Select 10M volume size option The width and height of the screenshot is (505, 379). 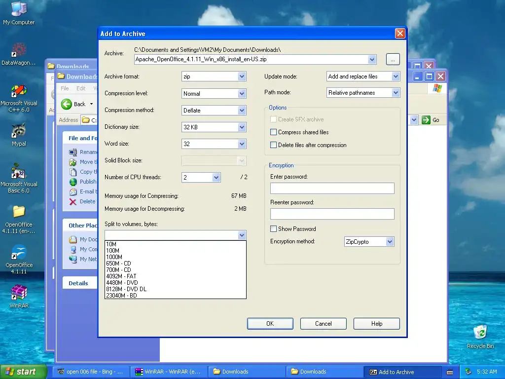176,244
